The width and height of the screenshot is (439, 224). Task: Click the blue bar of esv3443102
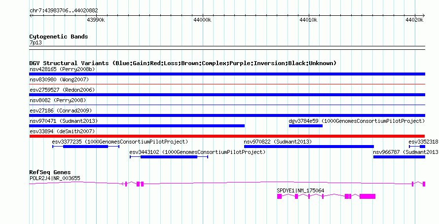coord(169,157)
